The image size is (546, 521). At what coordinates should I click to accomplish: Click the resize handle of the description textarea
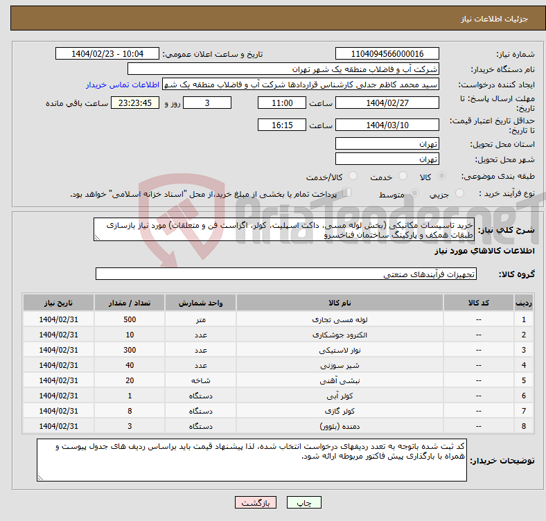coord(97,238)
